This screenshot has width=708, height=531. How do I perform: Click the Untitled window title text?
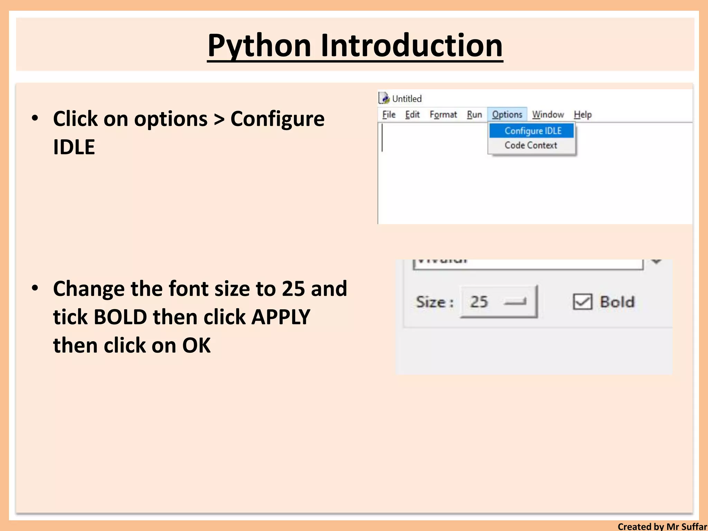pyautogui.click(x=407, y=99)
